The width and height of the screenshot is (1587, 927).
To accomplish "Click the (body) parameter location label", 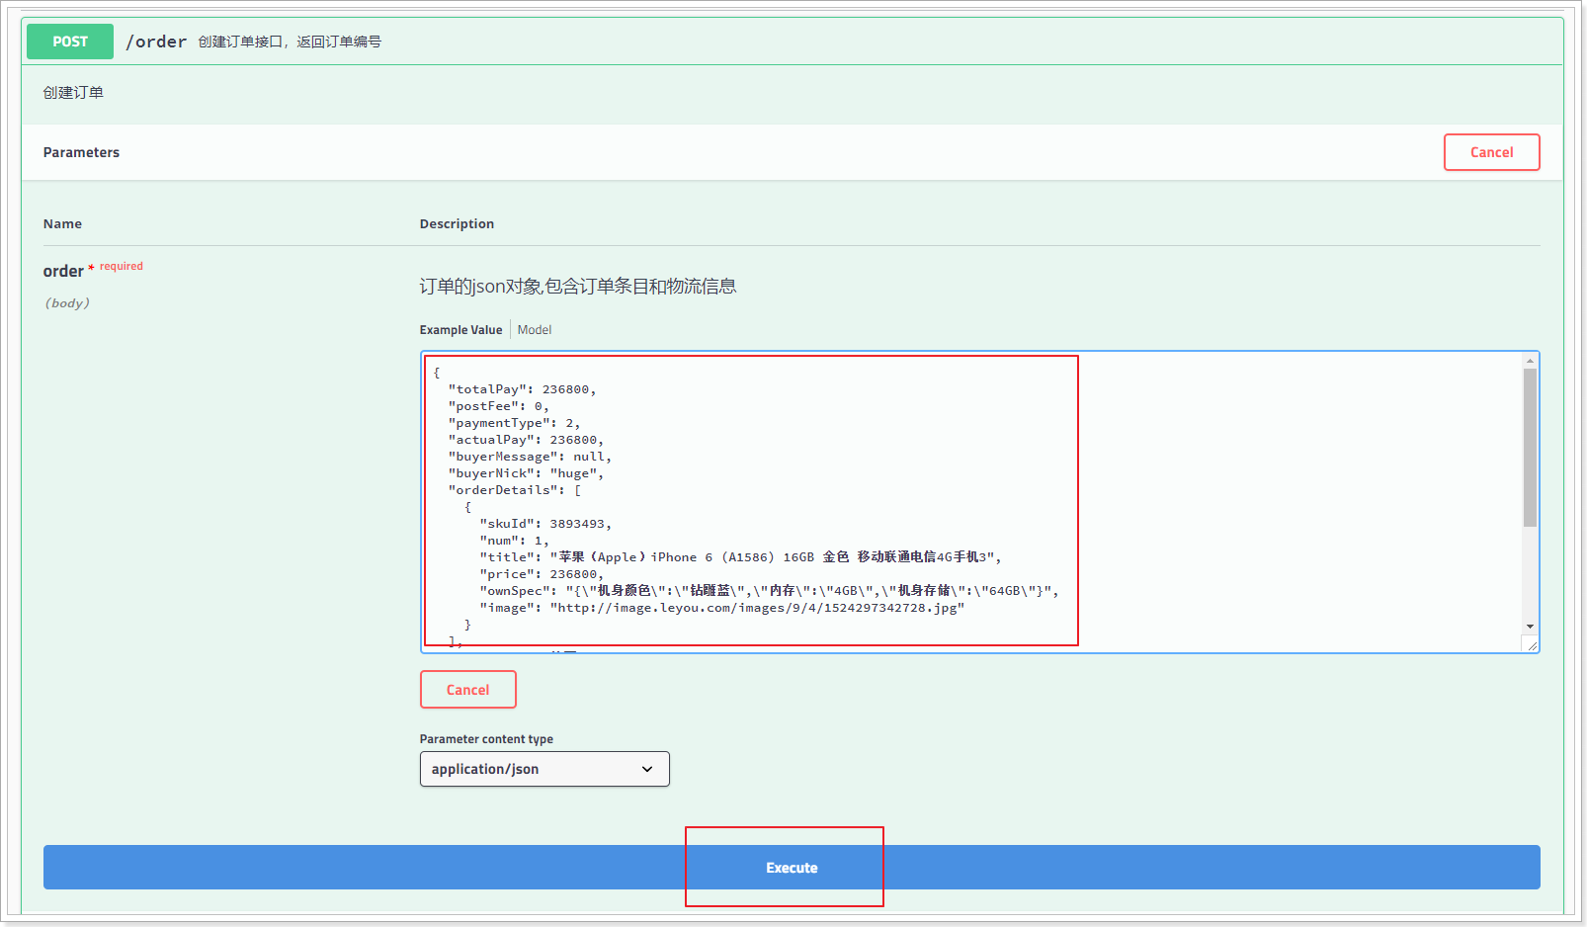I will point(67,303).
